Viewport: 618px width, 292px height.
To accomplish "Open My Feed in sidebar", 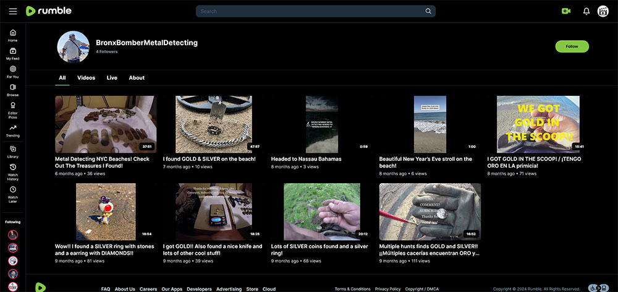I will point(13,54).
